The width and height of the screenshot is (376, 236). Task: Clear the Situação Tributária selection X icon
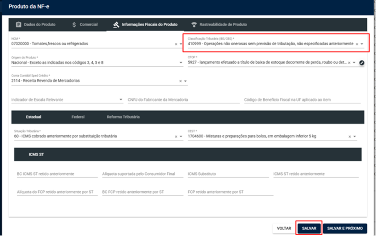pyautogui.click(x=176, y=137)
